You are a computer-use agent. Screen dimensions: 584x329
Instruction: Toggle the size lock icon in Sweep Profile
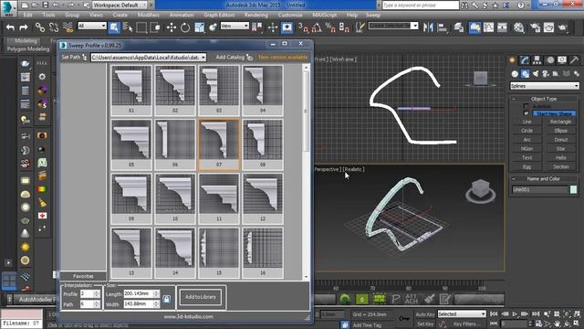(x=166, y=299)
